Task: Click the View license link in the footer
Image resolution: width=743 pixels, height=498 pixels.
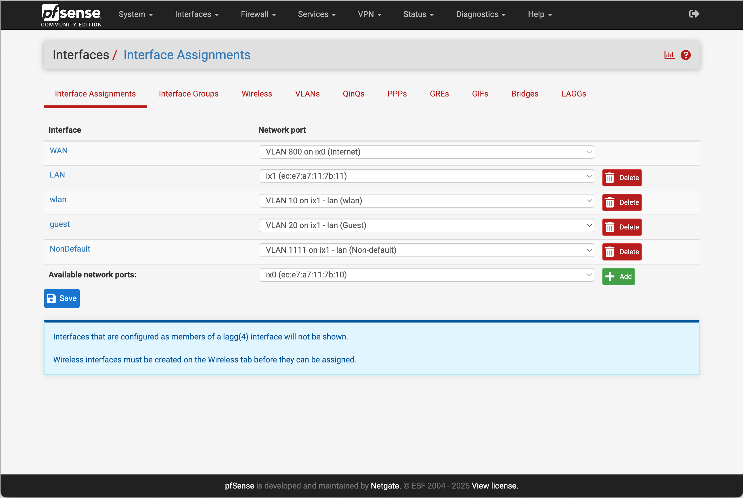Action: point(494,486)
